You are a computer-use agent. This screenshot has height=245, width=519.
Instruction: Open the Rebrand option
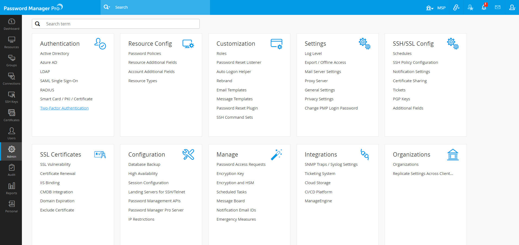pyautogui.click(x=224, y=81)
